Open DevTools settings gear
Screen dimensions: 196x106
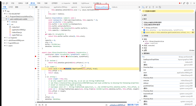coord(187,3)
